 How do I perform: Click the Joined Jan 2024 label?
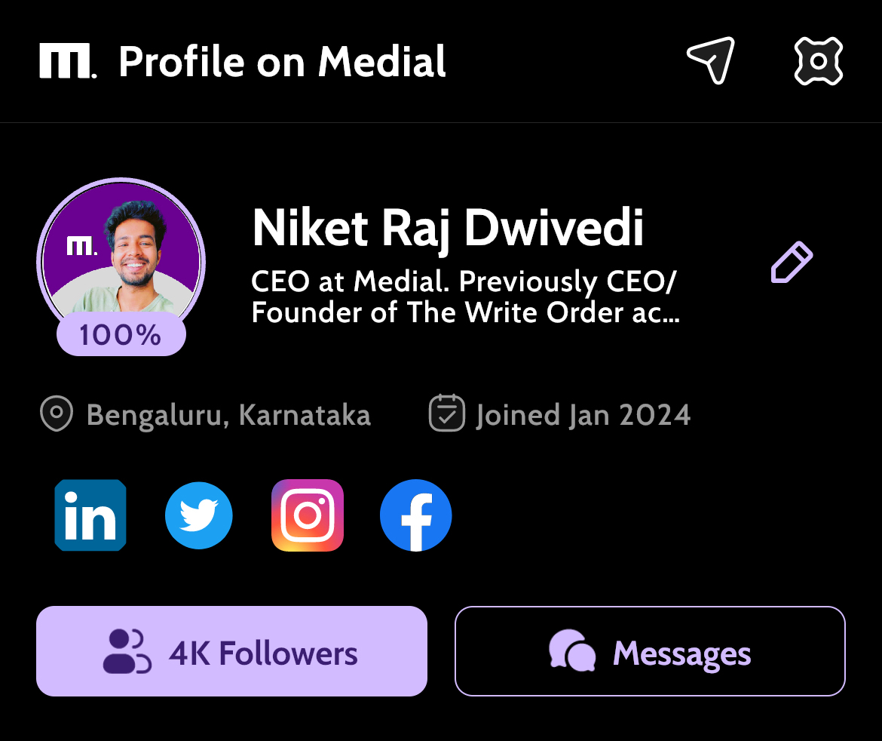pos(583,416)
